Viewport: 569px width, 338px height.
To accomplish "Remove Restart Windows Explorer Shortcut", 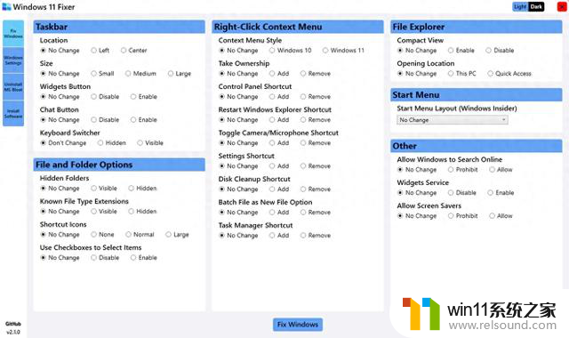I will click(x=316, y=119).
